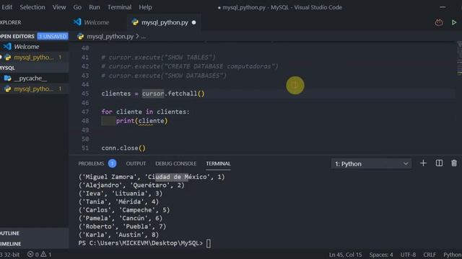The height and width of the screenshot is (259, 462).
Task: Click the Python file icon in breadcrumb
Action: [x=80, y=37]
